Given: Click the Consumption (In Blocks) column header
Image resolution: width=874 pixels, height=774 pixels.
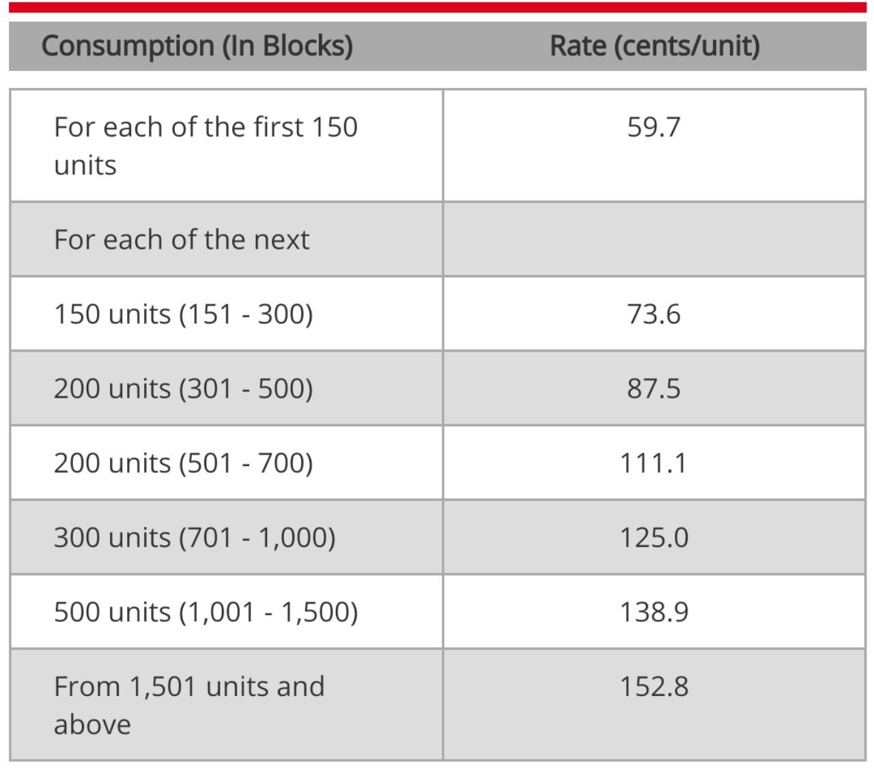Looking at the screenshot, I should (197, 46).
